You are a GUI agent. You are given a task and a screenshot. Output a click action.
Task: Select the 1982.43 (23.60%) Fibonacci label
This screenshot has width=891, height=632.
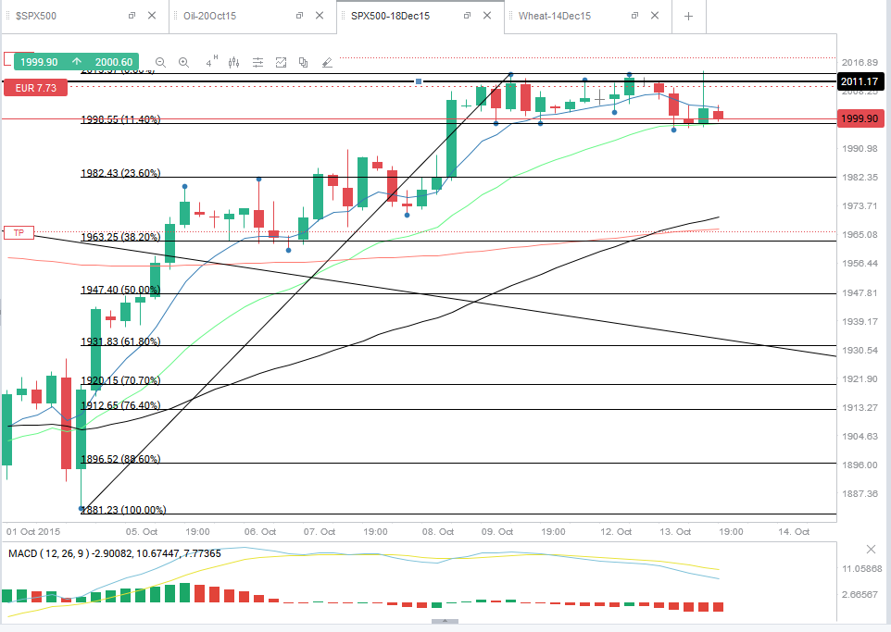pos(120,173)
